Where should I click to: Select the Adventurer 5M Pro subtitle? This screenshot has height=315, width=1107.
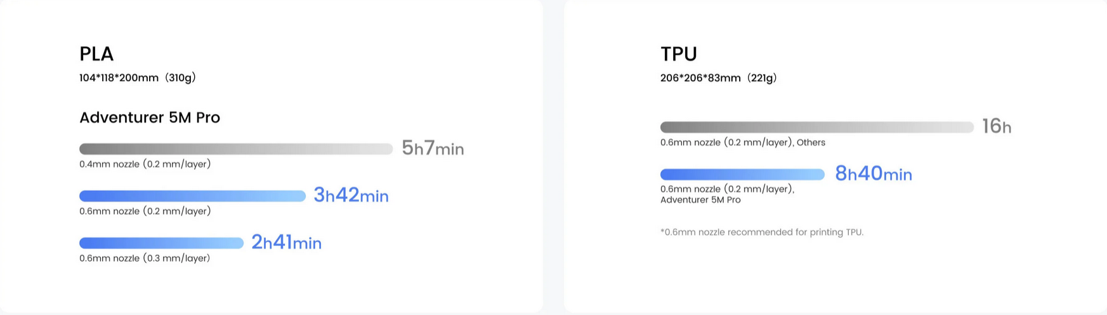click(150, 117)
